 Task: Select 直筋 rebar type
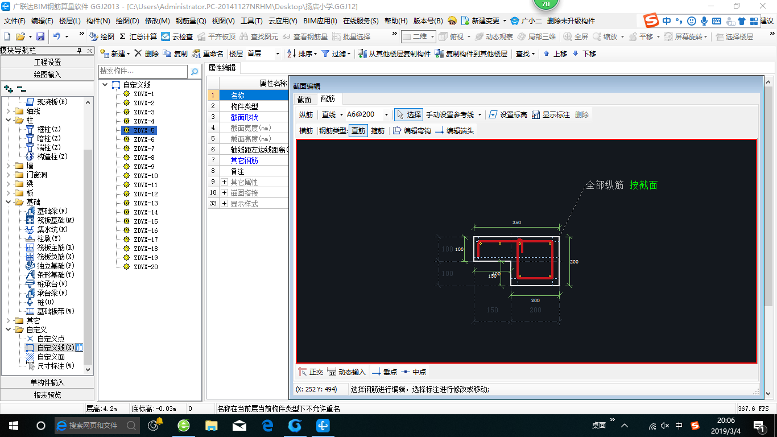pyautogui.click(x=358, y=130)
